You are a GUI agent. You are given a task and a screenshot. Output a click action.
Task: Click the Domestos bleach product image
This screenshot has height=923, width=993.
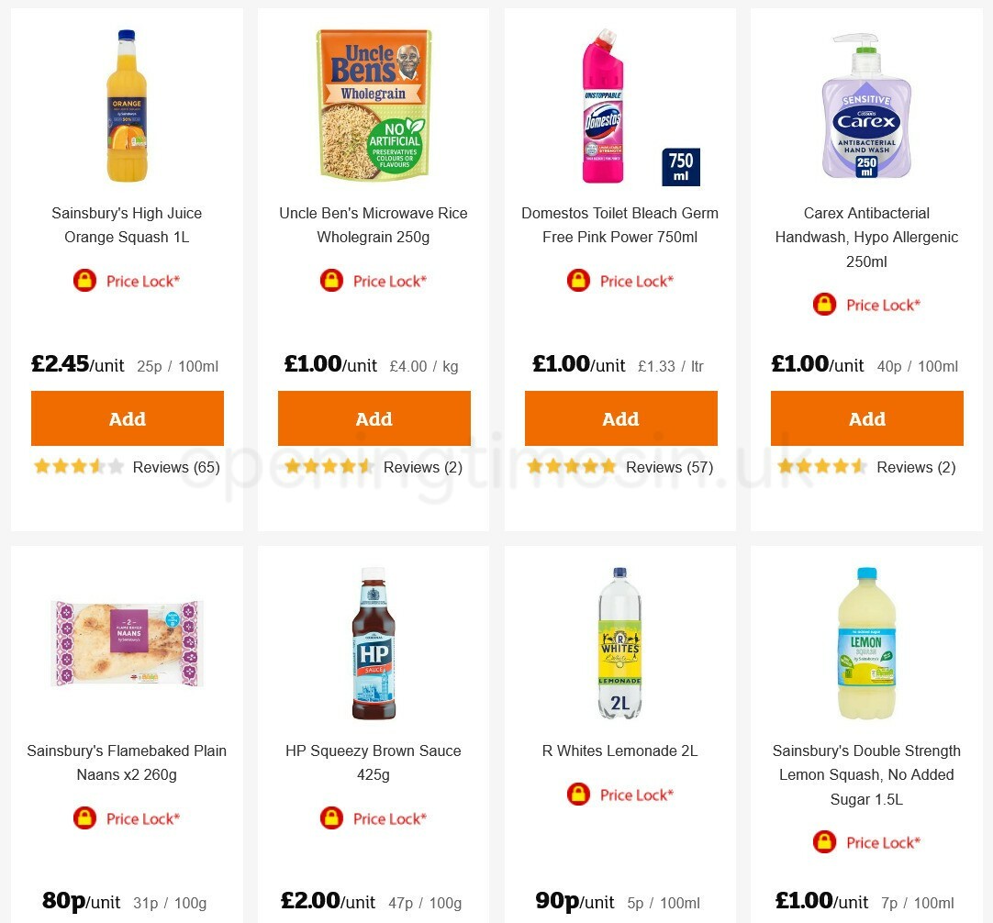coord(606,104)
